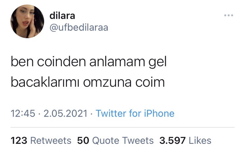Viewport: 245px width, 150px height.
Task: Show the 3.597 Likes list
Action: pos(185,141)
